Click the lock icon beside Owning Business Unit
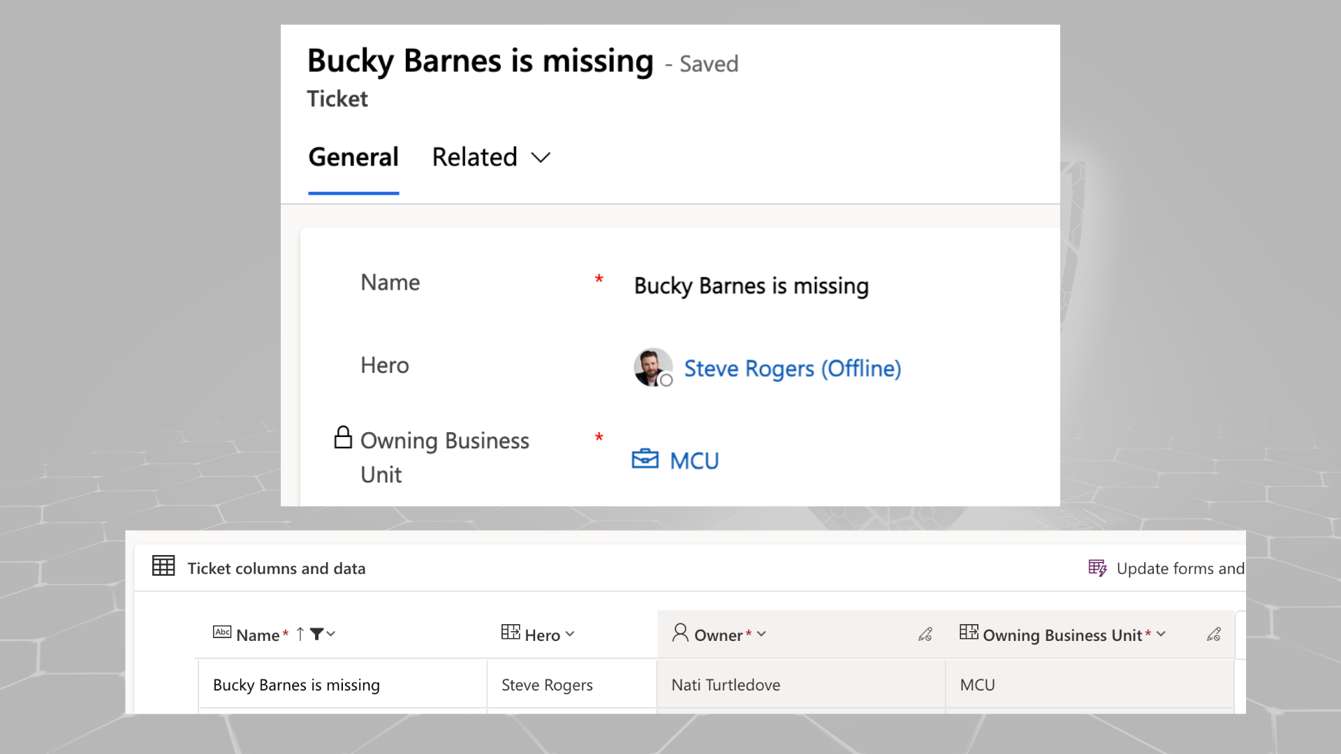 343,438
